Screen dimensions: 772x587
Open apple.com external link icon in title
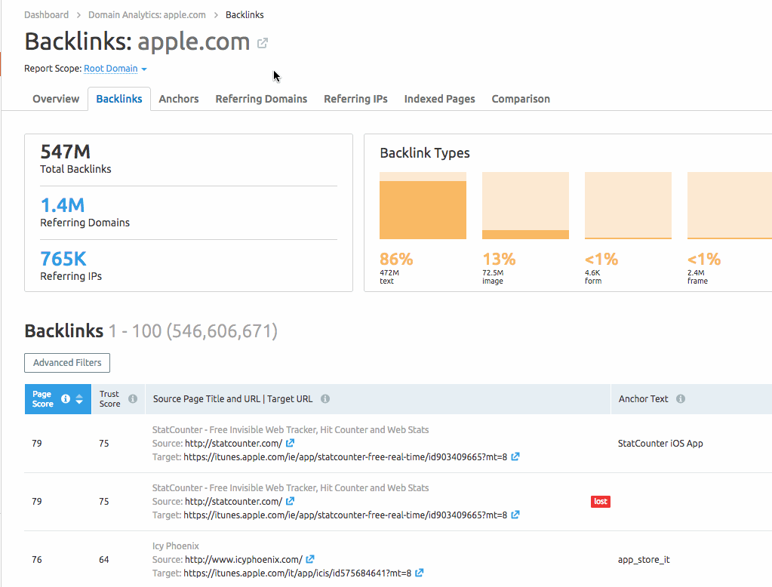click(x=263, y=43)
